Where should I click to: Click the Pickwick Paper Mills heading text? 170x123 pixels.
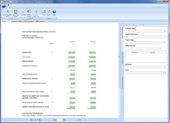coord(39,32)
